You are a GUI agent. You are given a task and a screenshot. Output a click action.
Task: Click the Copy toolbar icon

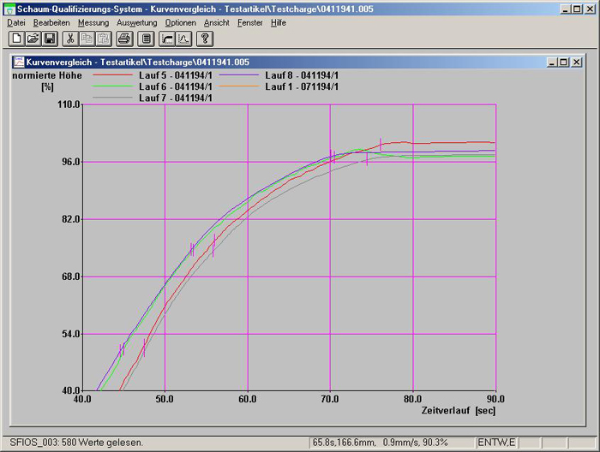click(87, 39)
